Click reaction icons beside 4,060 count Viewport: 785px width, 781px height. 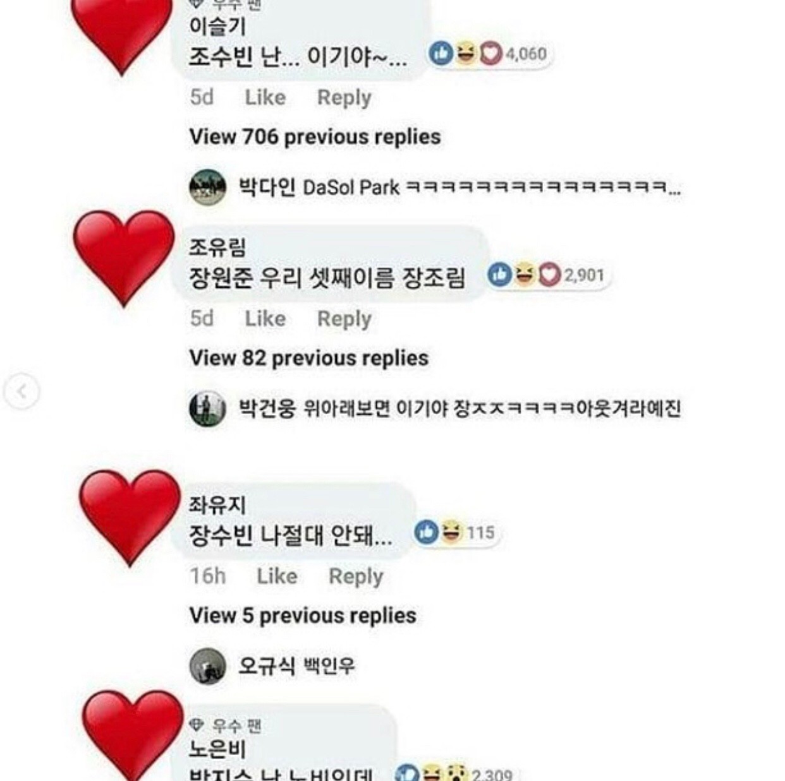click(465, 54)
